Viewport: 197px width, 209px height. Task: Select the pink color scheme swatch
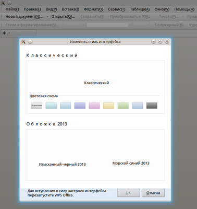(94, 106)
